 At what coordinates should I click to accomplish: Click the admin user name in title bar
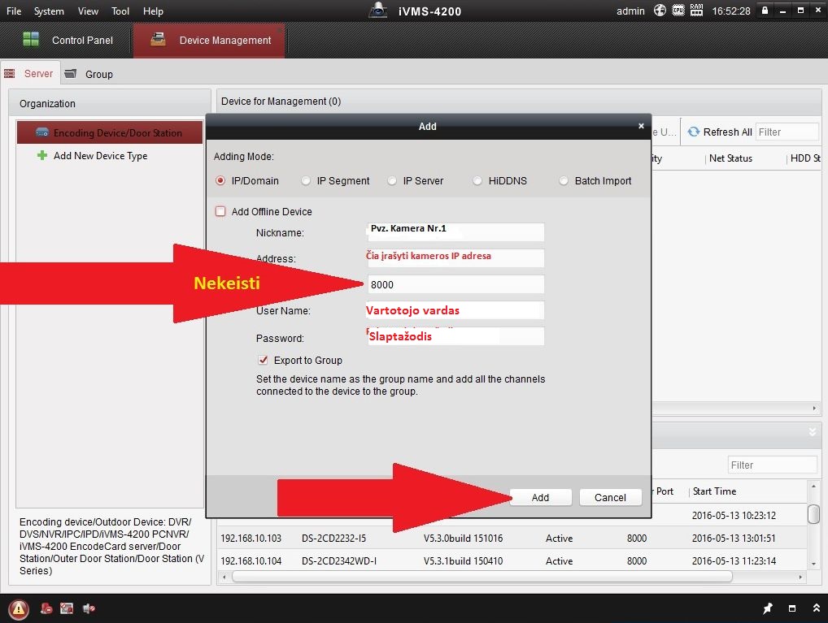630,11
